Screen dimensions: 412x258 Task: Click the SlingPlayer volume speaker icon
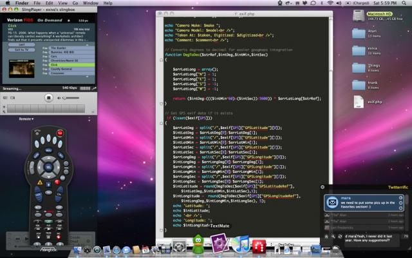tap(59, 98)
